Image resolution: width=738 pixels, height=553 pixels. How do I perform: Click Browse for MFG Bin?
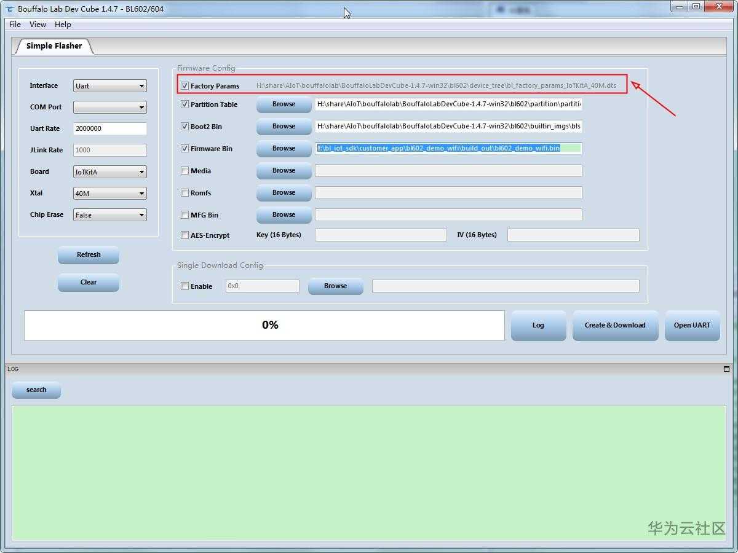284,215
